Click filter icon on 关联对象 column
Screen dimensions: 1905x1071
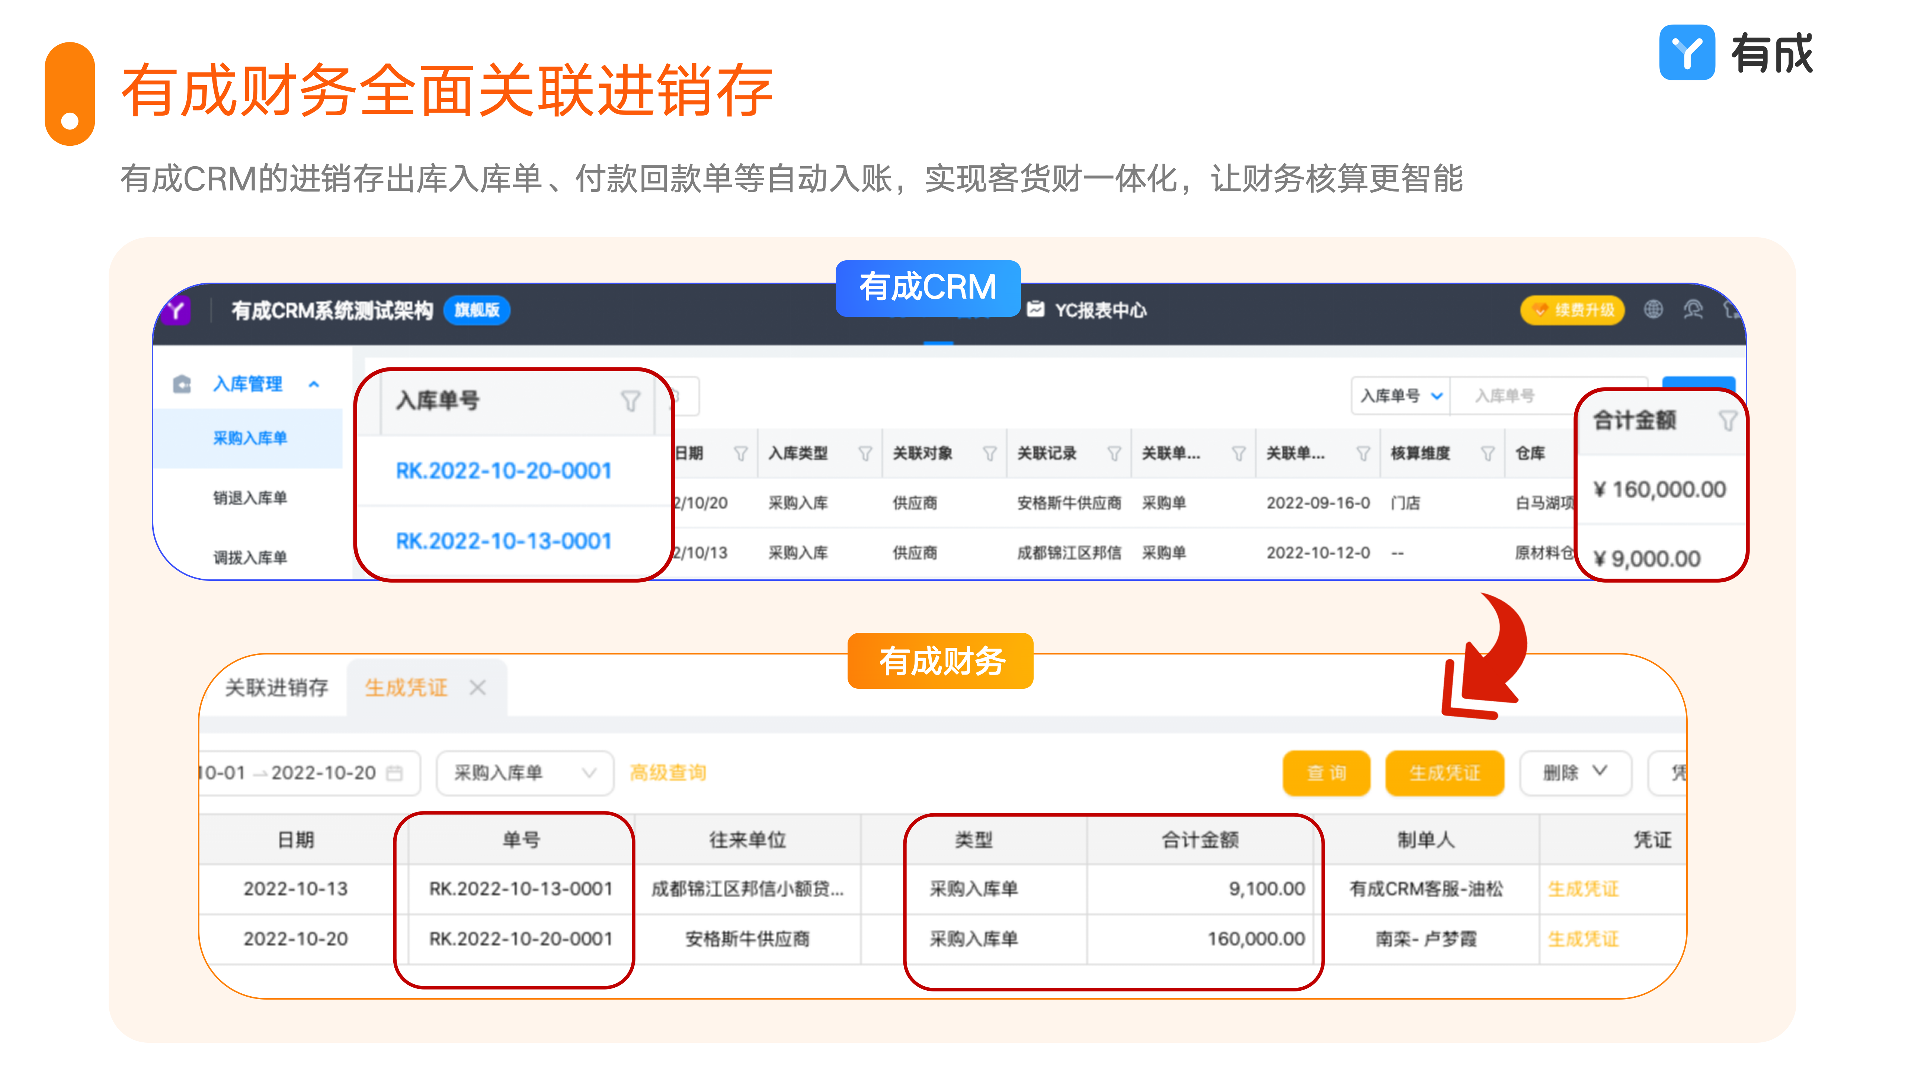click(x=989, y=453)
